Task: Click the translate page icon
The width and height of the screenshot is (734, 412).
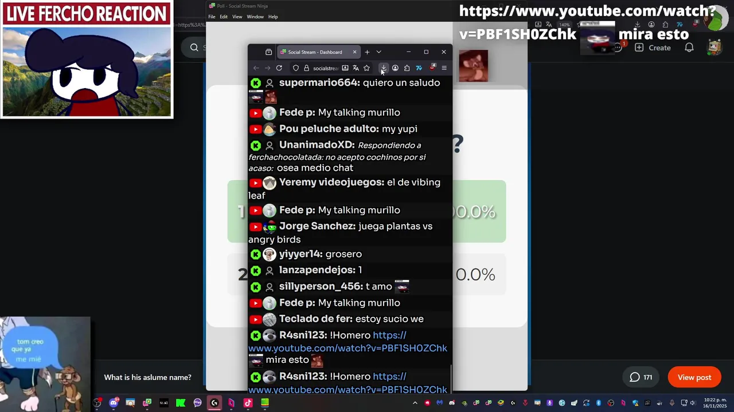Action: coord(356,68)
